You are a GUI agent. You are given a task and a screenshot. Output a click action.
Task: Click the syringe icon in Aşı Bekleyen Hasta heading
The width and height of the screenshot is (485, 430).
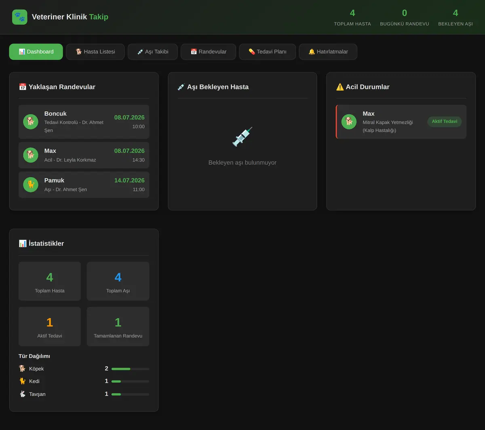coord(181,87)
